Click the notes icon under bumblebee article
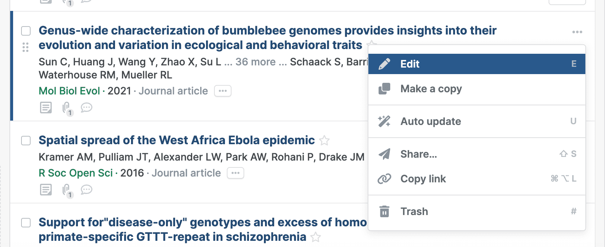This screenshot has width=605, height=247. (46, 108)
